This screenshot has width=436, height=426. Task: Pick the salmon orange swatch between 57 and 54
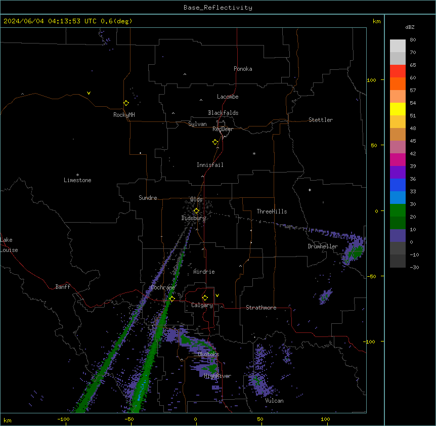398,97
